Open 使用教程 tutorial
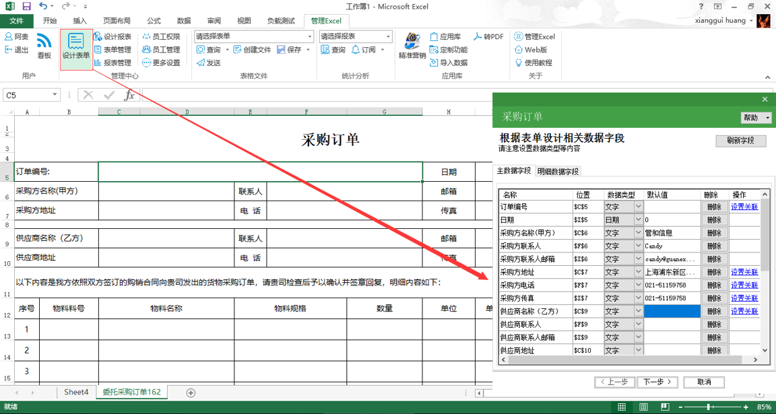 [x=533, y=63]
